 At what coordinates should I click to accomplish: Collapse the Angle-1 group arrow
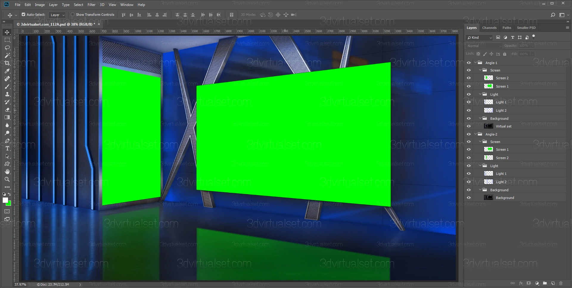tap(475, 63)
